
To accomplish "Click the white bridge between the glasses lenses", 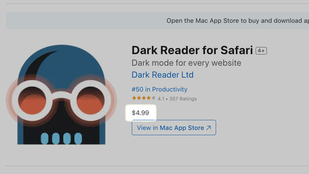I will [61, 95].
